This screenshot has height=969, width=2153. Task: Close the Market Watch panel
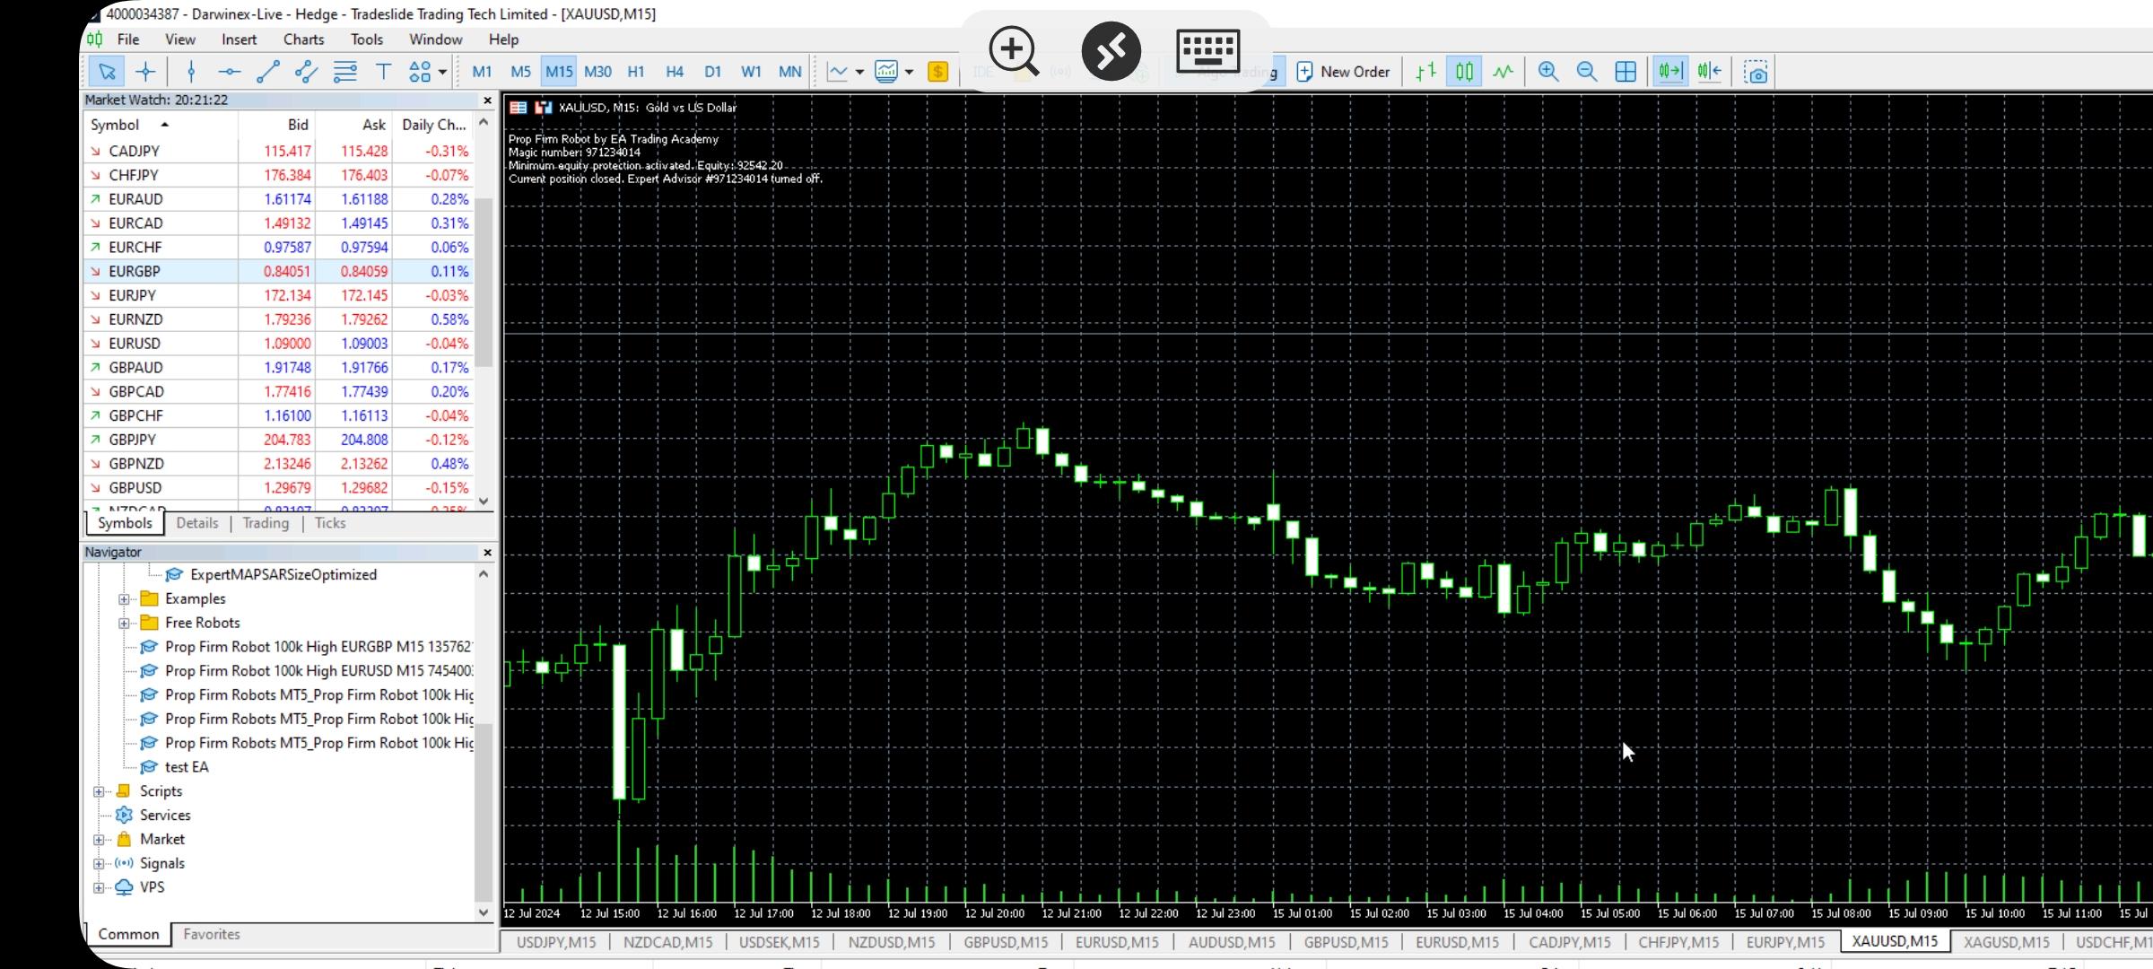[x=487, y=100]
